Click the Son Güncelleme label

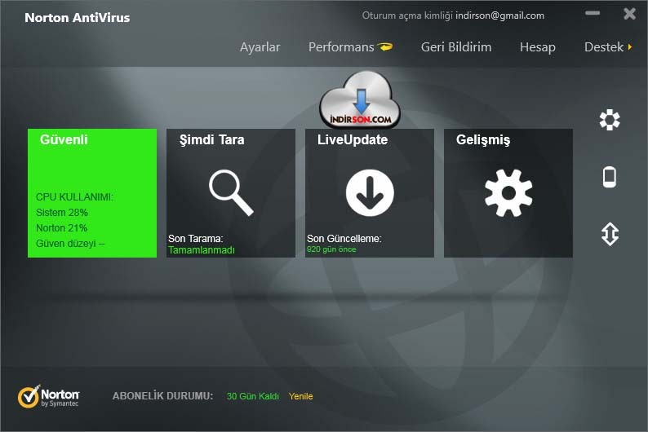pos(344,239)
